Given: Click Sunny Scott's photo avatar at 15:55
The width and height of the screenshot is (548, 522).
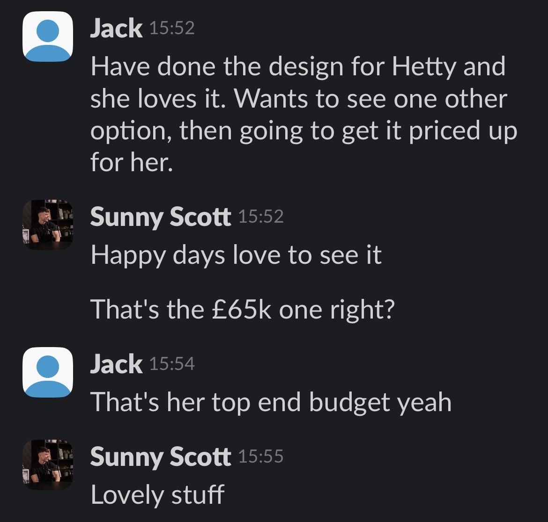Looking at the screenshot, I should [47, 464].
